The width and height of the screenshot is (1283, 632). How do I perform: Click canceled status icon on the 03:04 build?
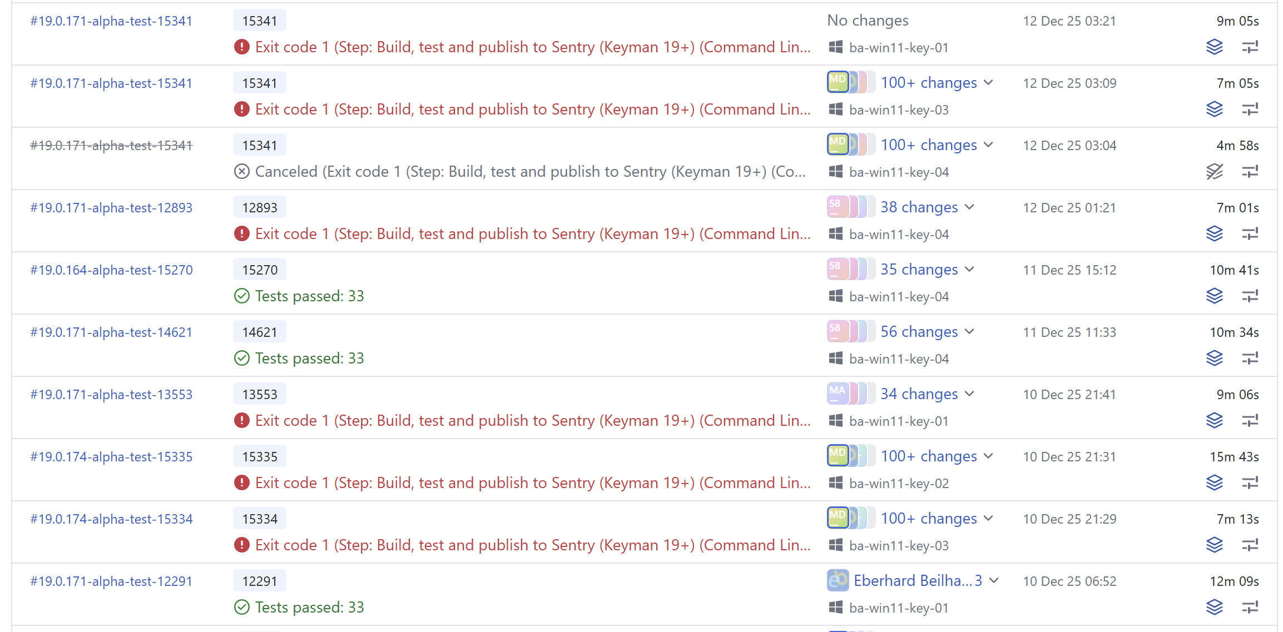(x=242, y=172)
